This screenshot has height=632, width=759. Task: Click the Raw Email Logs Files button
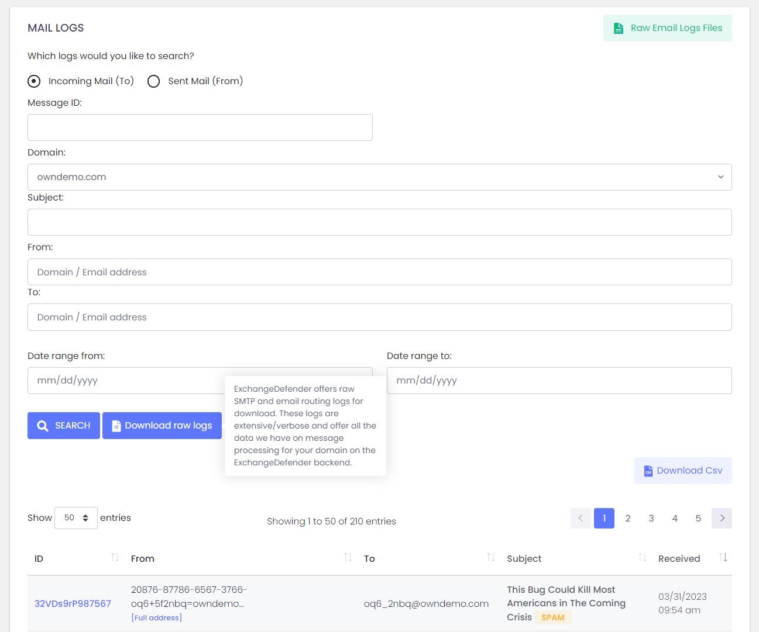(x=667, y=28)
